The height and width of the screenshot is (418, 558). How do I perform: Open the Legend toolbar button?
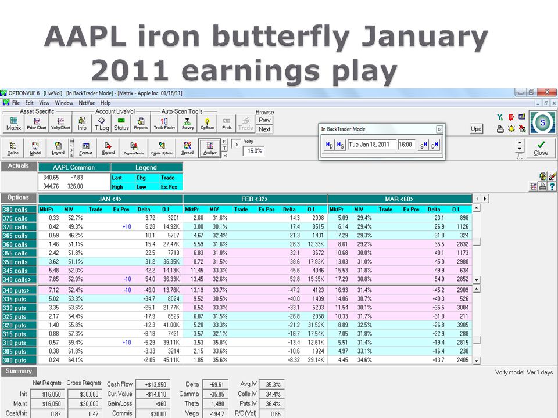(58, 148)
